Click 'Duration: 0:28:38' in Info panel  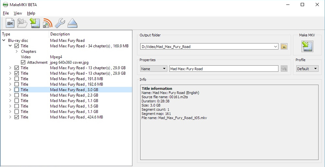(155, 101)
